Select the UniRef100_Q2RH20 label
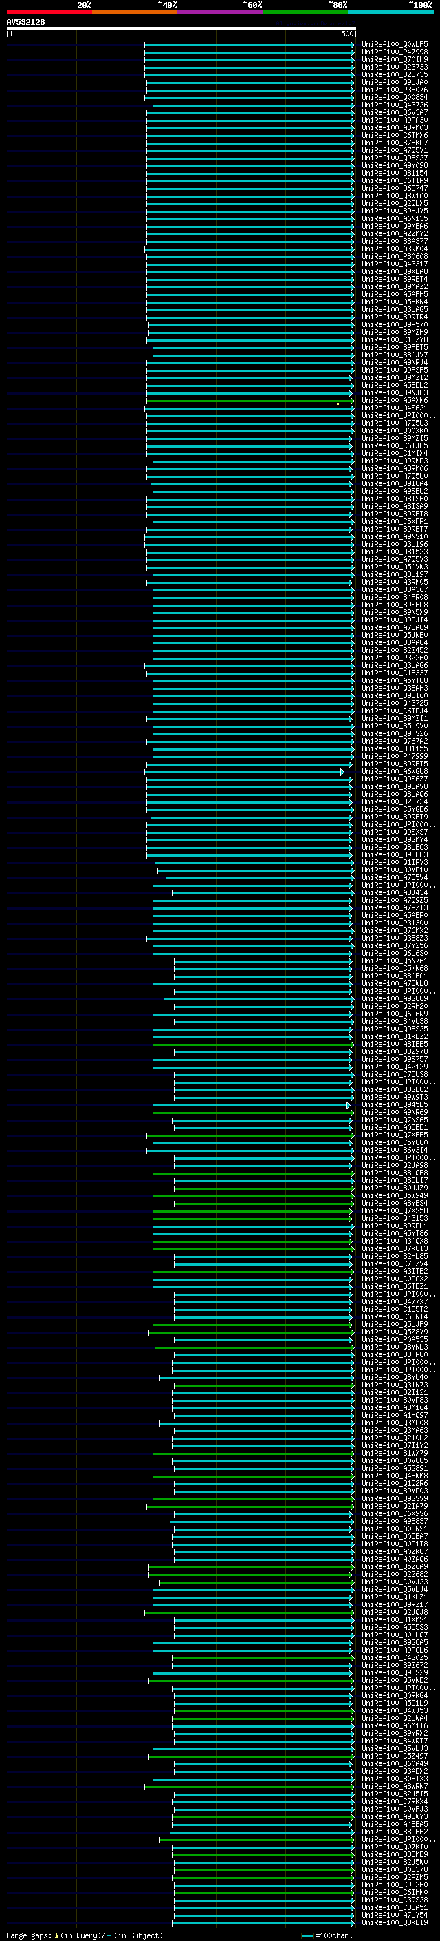Image resolution: width=440 pixels, height=1941 pixels. (395, 1006)
